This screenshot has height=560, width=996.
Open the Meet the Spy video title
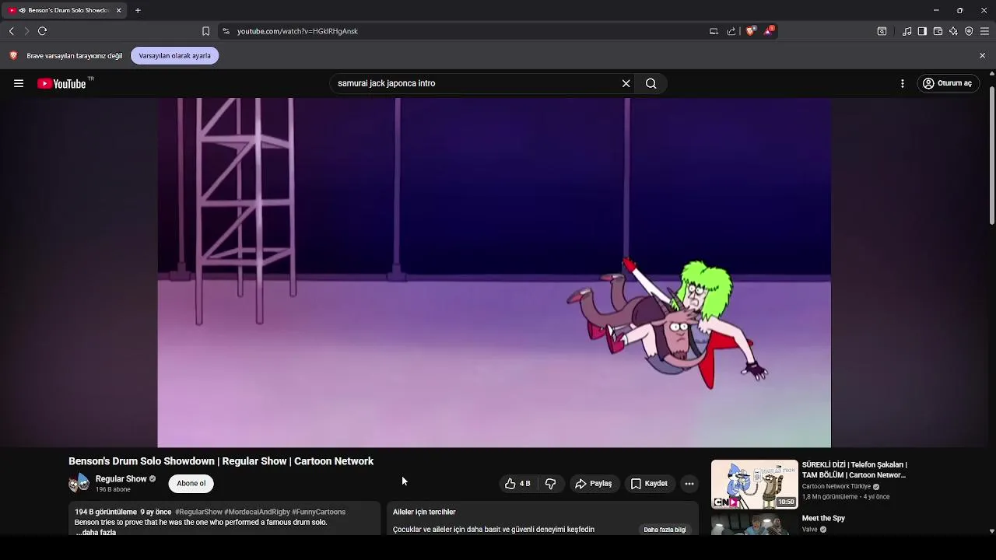coord(823,518)
